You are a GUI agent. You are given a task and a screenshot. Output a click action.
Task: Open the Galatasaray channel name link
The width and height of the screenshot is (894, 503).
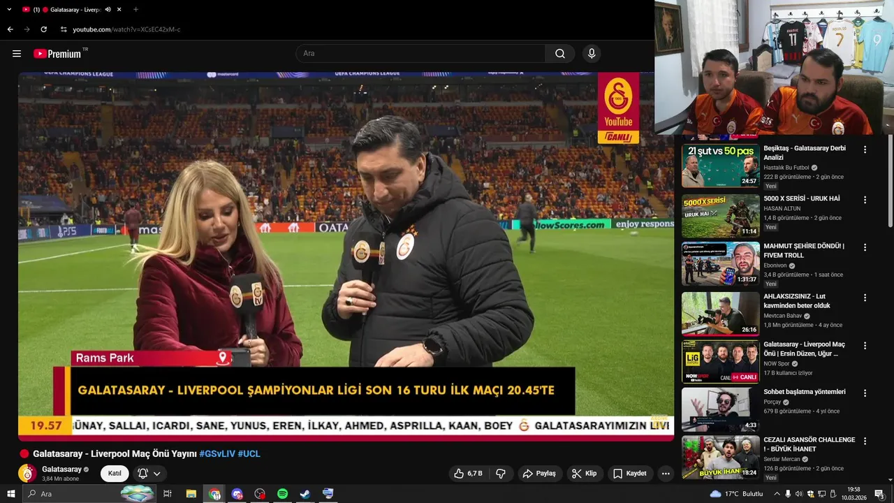coord(61,469)
